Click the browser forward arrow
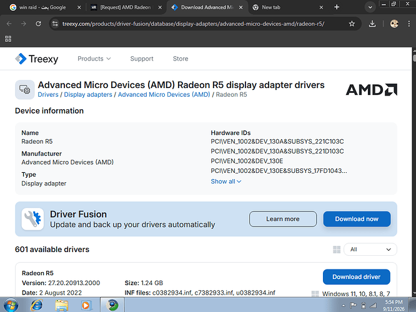Viewport: 416px width, 312px height. point(24,24)
